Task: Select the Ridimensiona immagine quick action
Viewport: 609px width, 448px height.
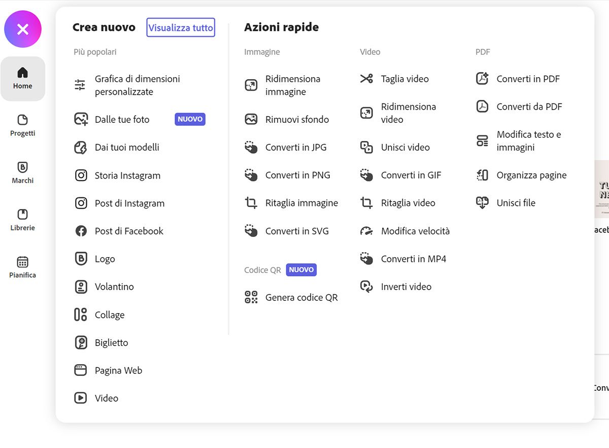Action: [293, 85]
